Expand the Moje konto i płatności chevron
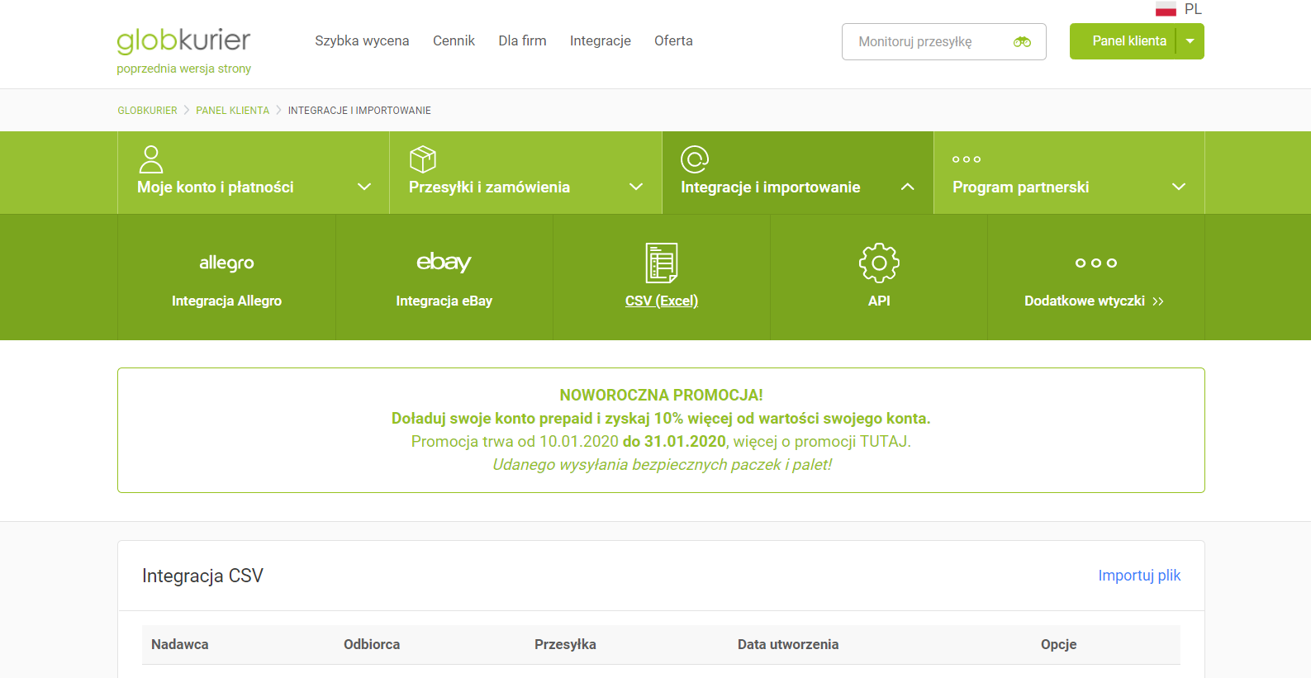1311x678 pixels. (x=364, y=187)
